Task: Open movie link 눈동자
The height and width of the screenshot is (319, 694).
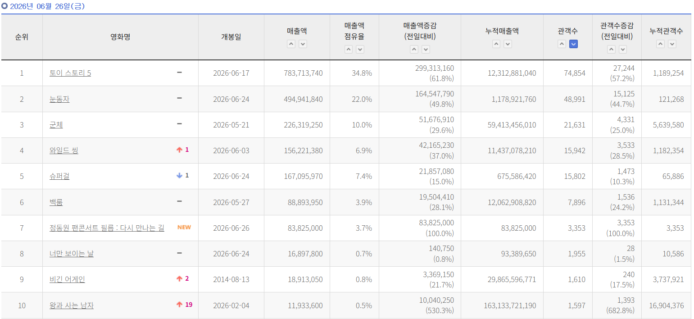Action: (x=59, y=99)
